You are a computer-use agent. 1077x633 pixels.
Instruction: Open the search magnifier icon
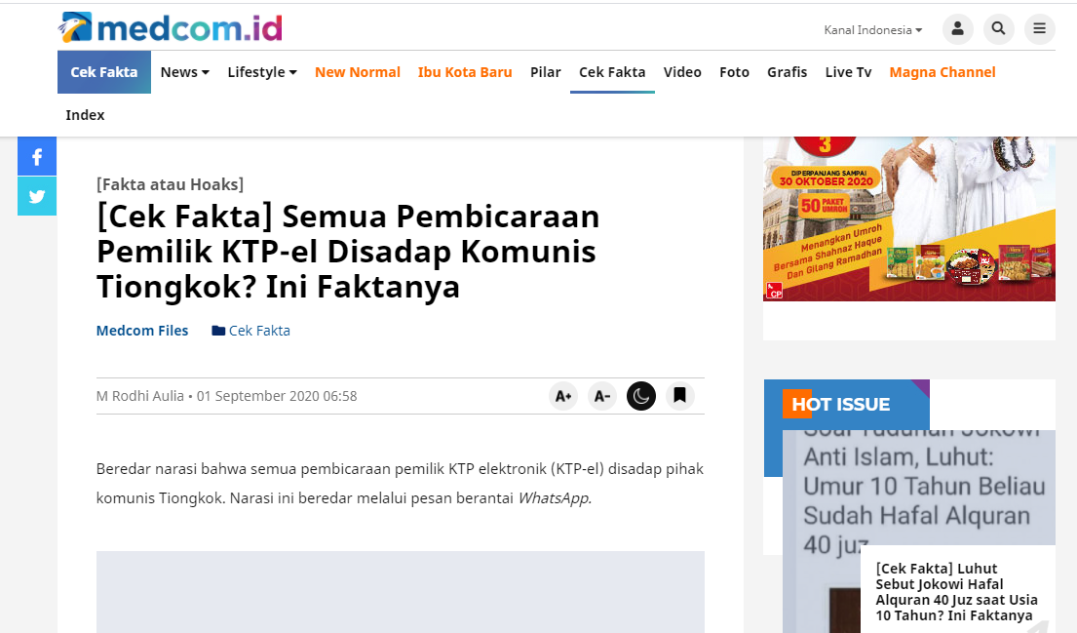point(999,29)
